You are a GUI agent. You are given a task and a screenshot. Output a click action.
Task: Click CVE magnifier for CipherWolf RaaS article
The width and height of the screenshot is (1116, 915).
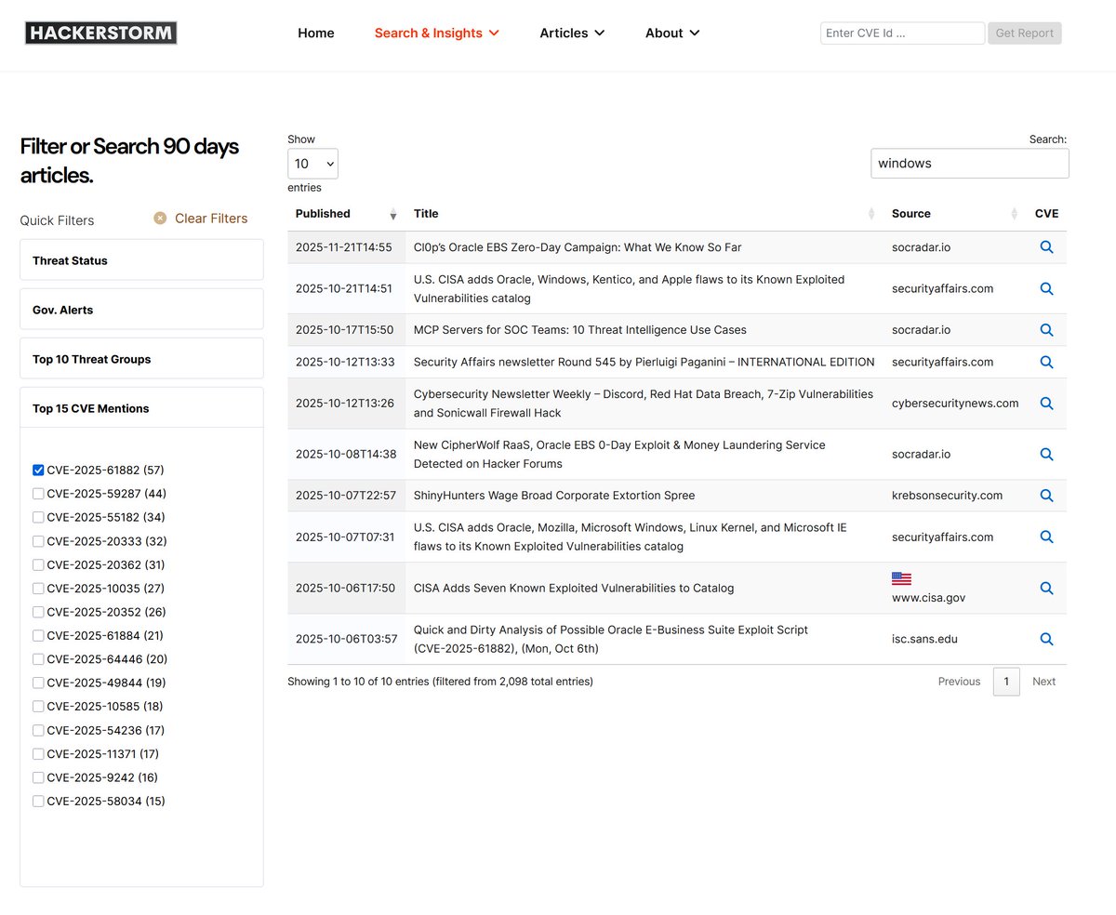(x=1046, y=454)
